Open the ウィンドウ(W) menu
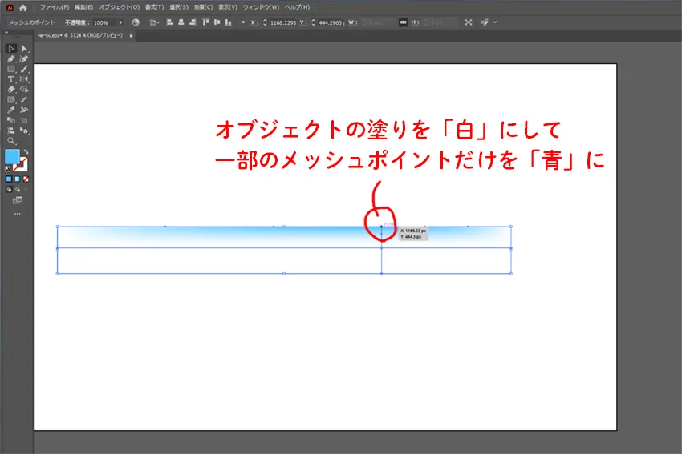The width and height of the screenshot is (682, 454). point(258,7)
